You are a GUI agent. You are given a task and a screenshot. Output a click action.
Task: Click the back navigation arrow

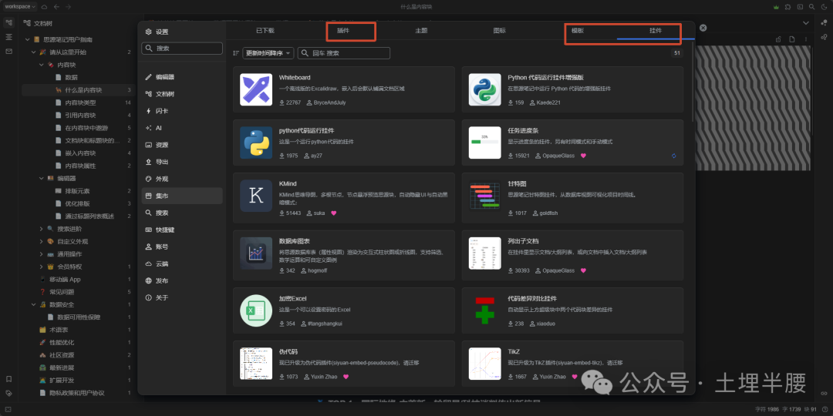[x=56, y=6]
